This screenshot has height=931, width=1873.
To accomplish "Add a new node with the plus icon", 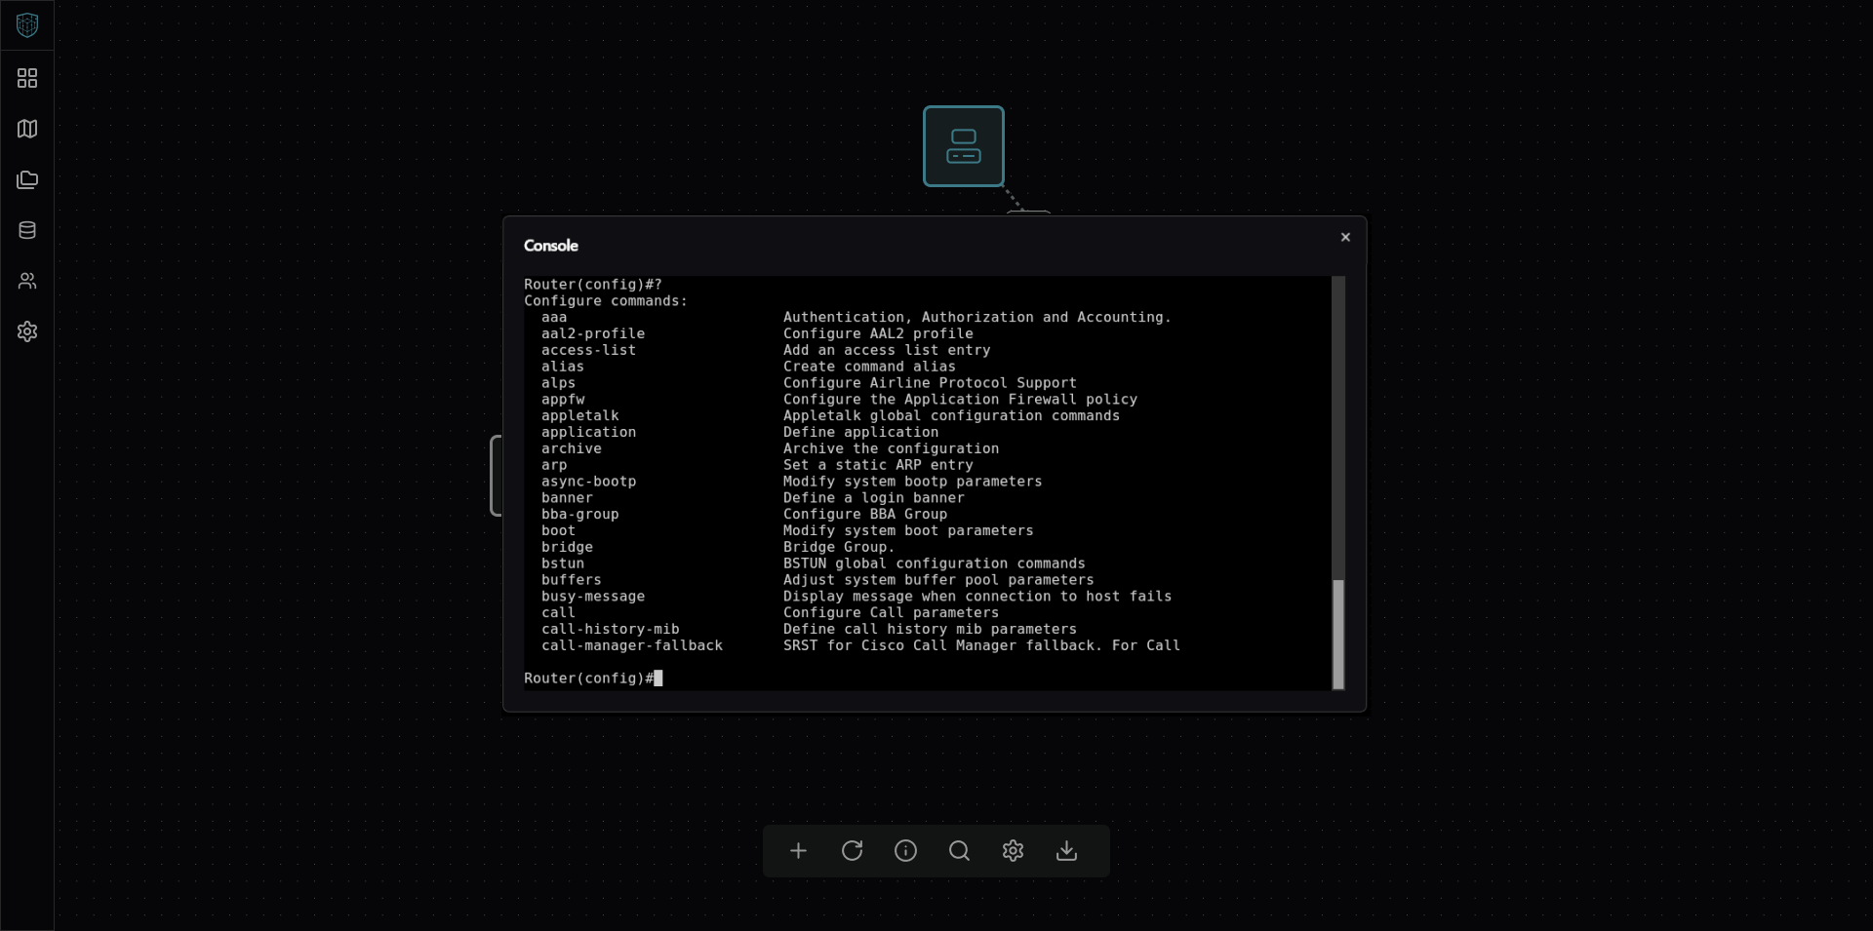I will point(798,851).
